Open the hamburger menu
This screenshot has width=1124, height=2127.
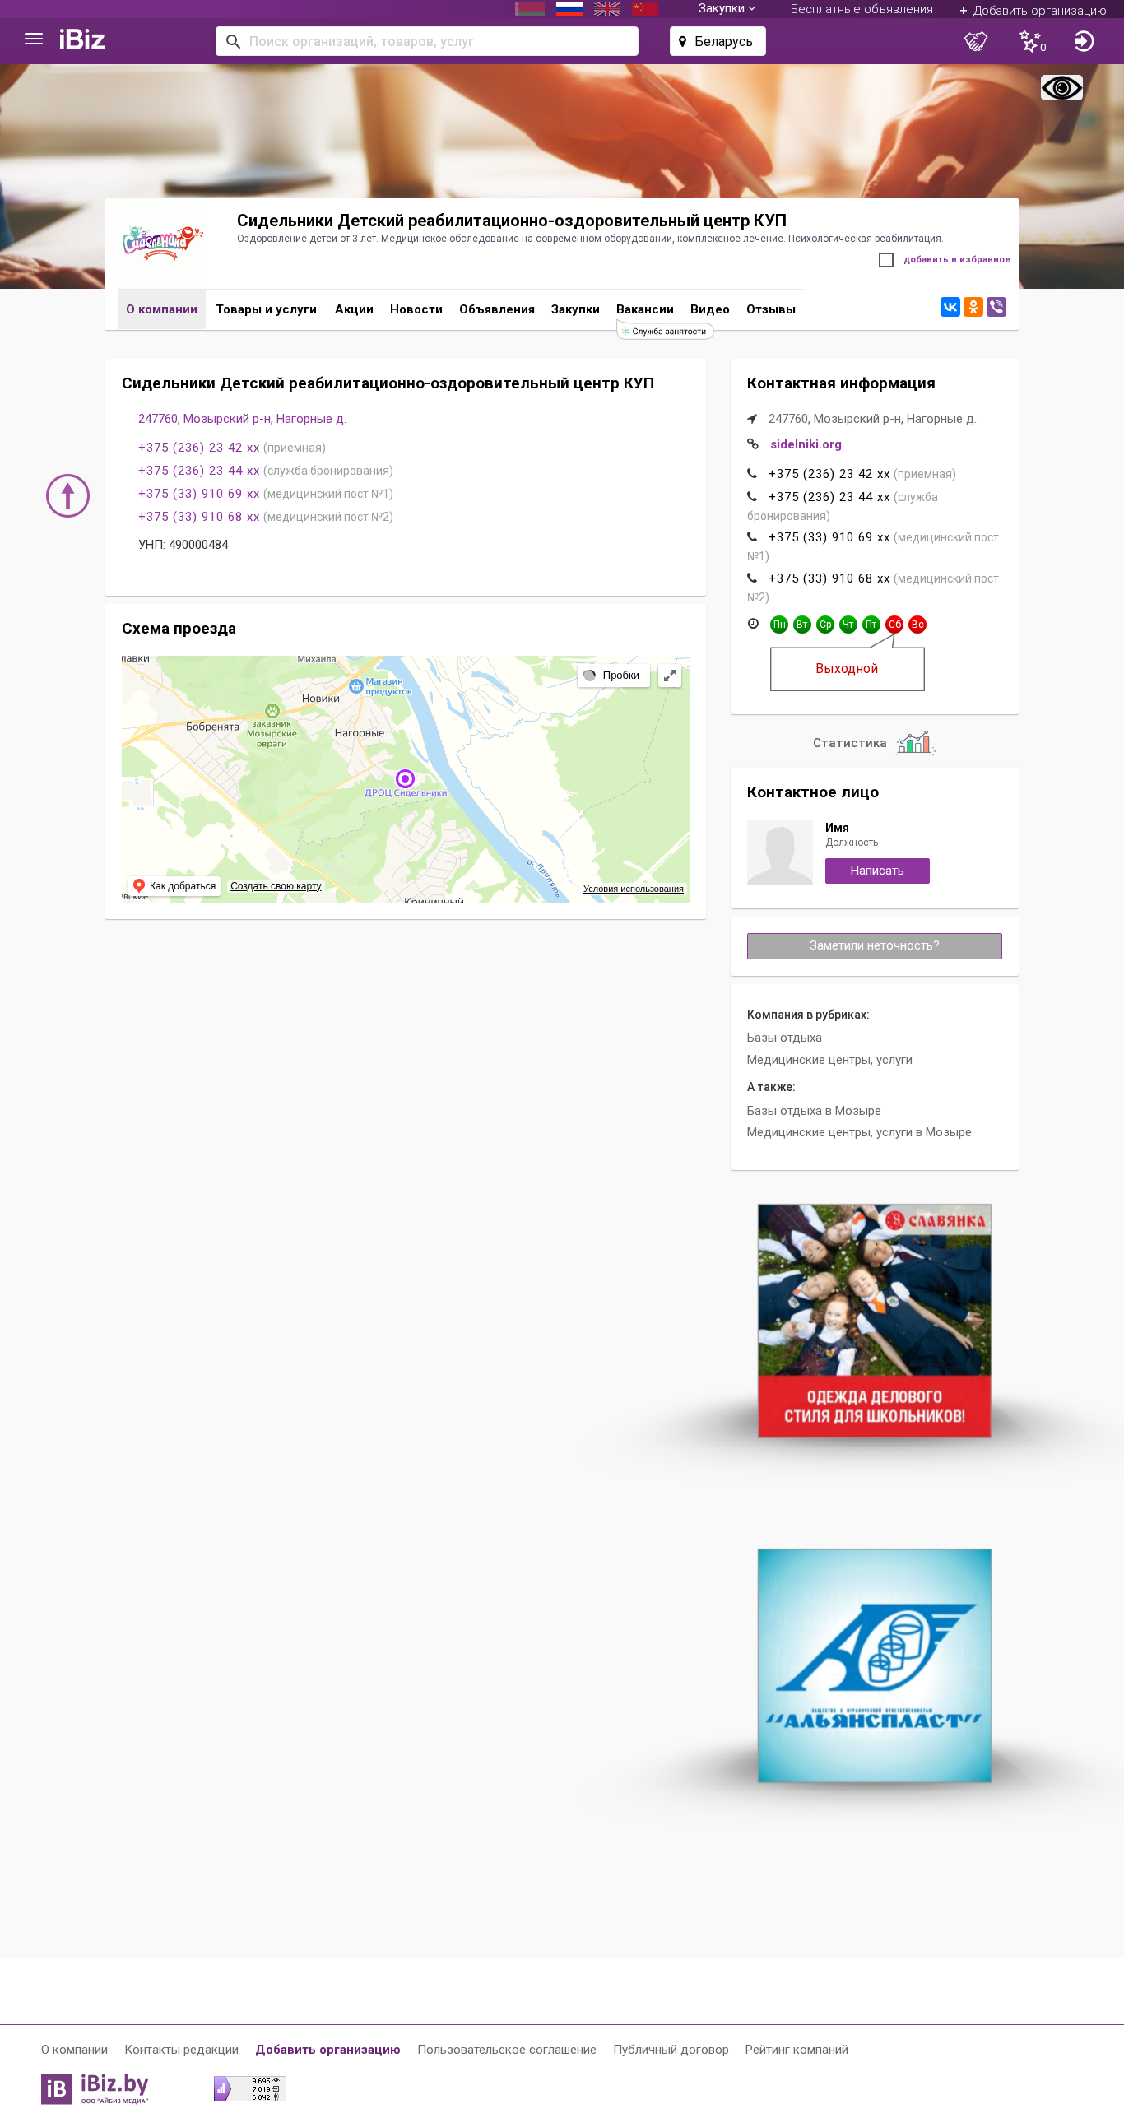(x=34, y=39)
